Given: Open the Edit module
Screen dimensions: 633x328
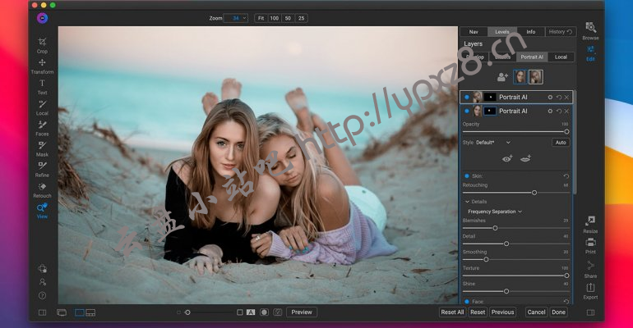Looking at the screenshot, I should point(590,53).
